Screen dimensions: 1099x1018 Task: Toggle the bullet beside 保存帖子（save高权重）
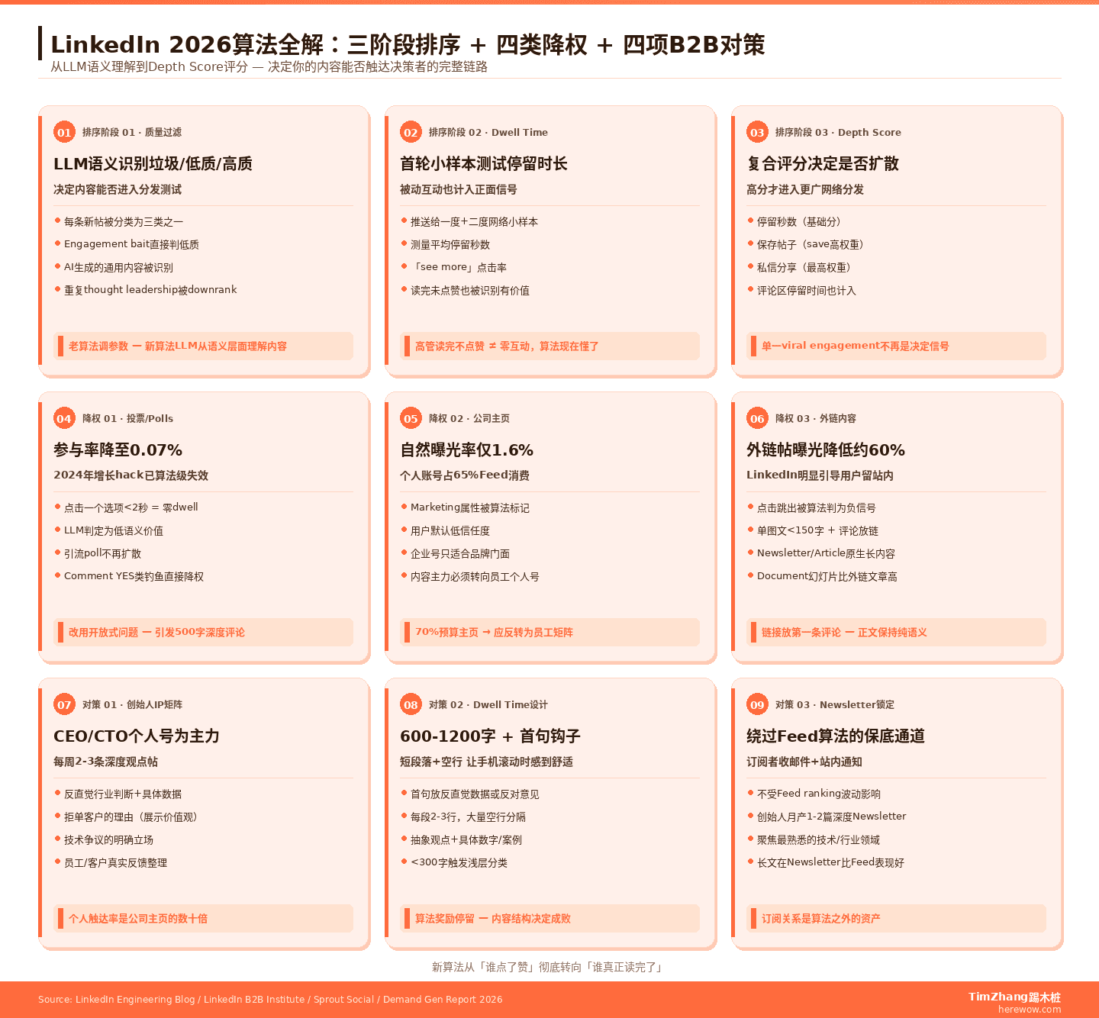[x=751, y=244]
